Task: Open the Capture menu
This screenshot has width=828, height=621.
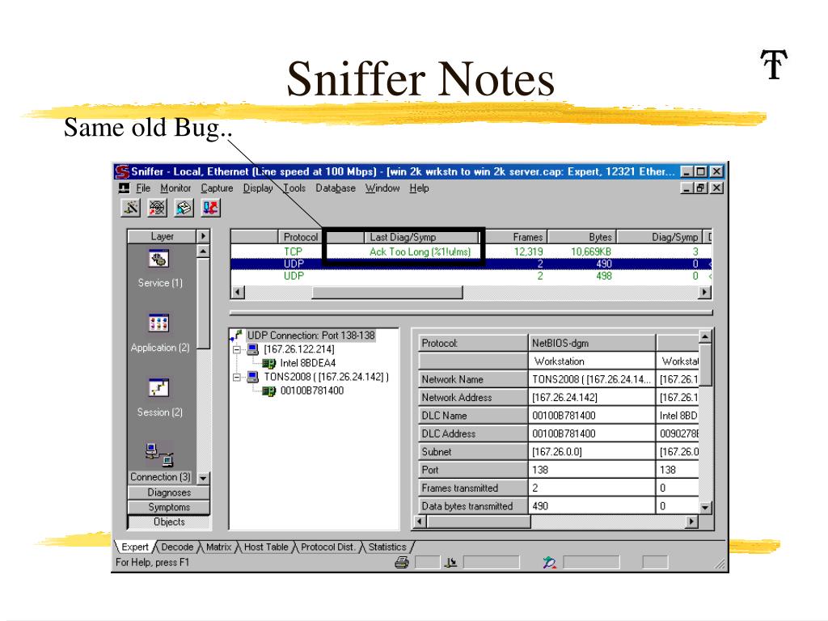Action: [x=217, y=188]
